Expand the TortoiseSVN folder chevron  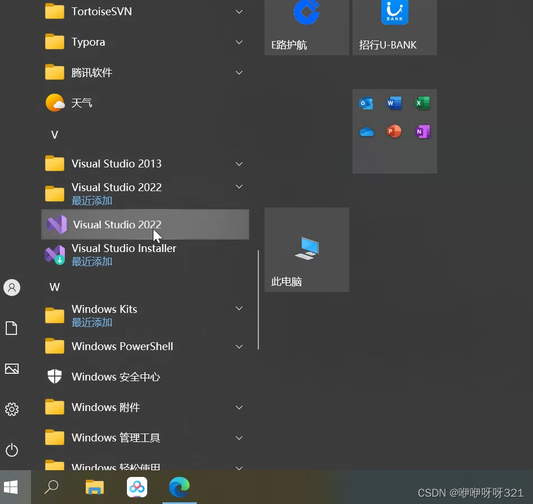[239, 12]
